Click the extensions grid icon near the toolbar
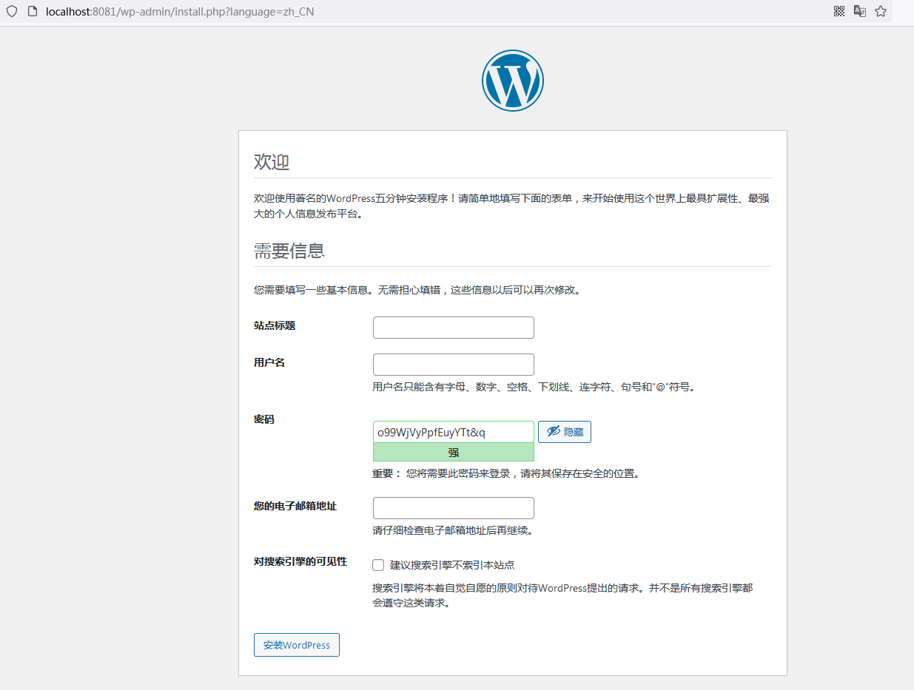The width and height of the screenshot is (914, 690). tap(839, 11)
